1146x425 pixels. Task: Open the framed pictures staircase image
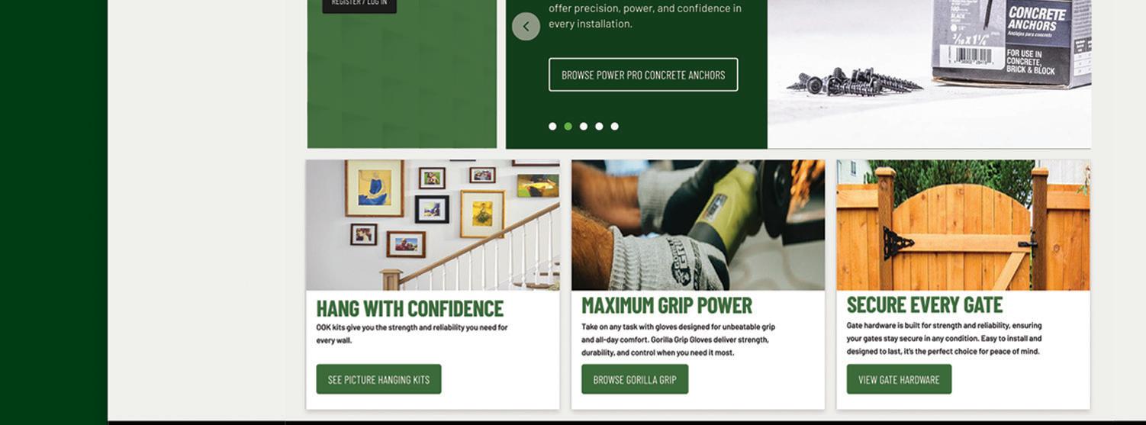click(x=433, y=225)
